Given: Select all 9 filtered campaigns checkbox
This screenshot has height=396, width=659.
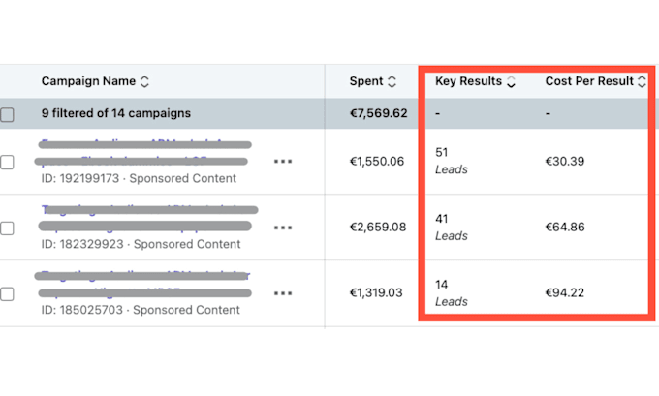Looking at the screenshot, I should [7, 114].
